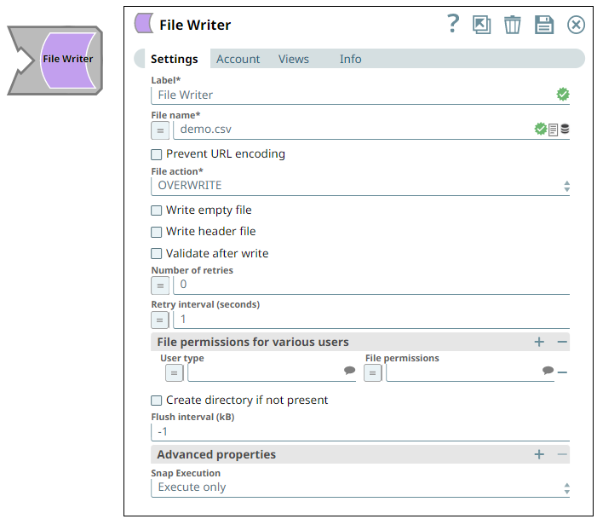Open the file browser icon beside demo.csv
Viewport: 597px width, 519px height.
pyautogui.click(x=553, y=130)
